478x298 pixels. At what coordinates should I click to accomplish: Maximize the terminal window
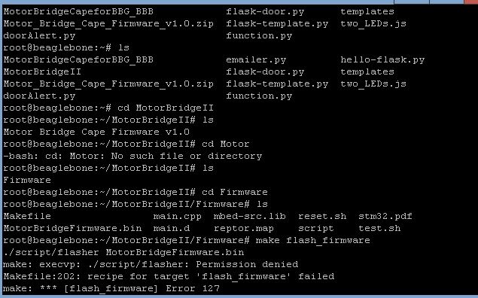(446, 2)
